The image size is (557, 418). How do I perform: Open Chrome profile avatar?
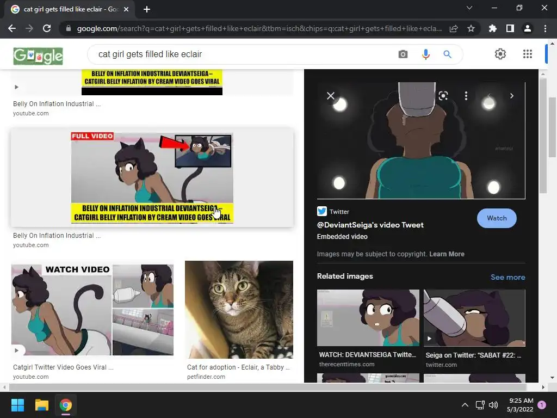528,28
